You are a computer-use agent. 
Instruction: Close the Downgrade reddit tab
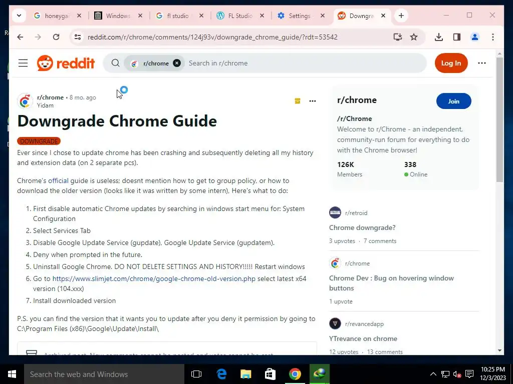pos(383,15)
